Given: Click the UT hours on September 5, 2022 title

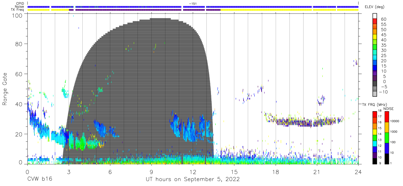Looking at the screenshot, I should click(193, 179).
